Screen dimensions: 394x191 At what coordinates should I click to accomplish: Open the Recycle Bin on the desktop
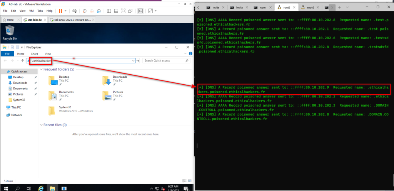(x=10, y=33)
